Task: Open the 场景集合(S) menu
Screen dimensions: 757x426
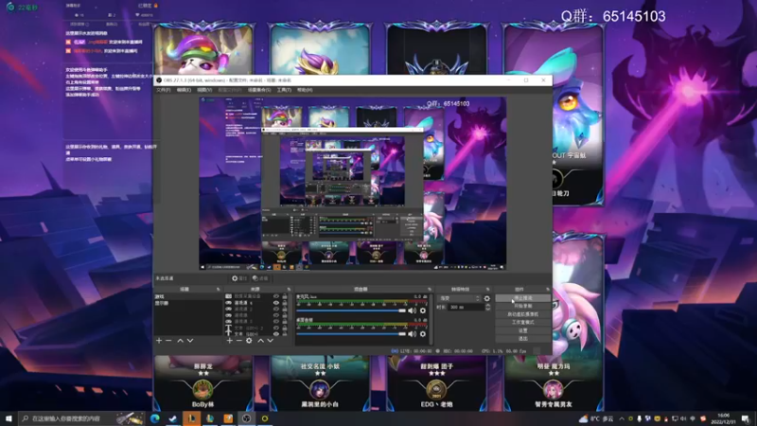Action: coord(259,90)
